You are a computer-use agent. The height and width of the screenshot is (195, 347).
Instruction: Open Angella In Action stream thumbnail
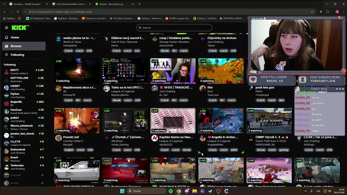tap(221, 121)
